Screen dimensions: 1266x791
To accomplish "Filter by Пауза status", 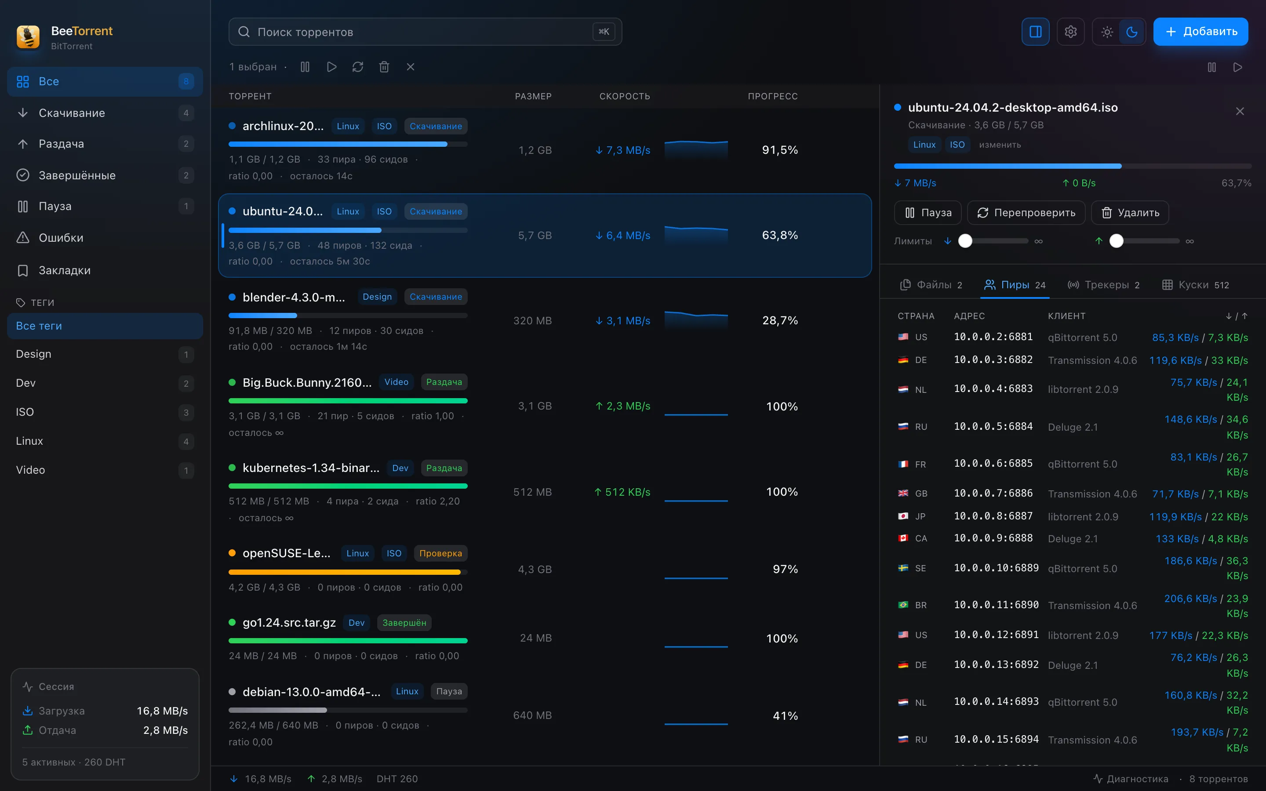I will tap(105, 206).
